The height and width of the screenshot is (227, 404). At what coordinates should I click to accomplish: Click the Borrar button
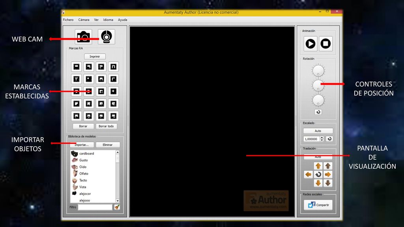click(x=83, y=127)
